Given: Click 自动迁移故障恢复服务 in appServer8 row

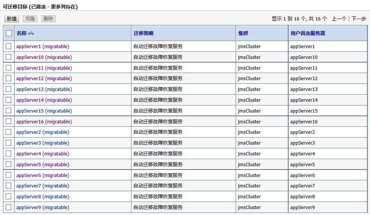Looking at the screenshot, I should click(x=158, y=197).
